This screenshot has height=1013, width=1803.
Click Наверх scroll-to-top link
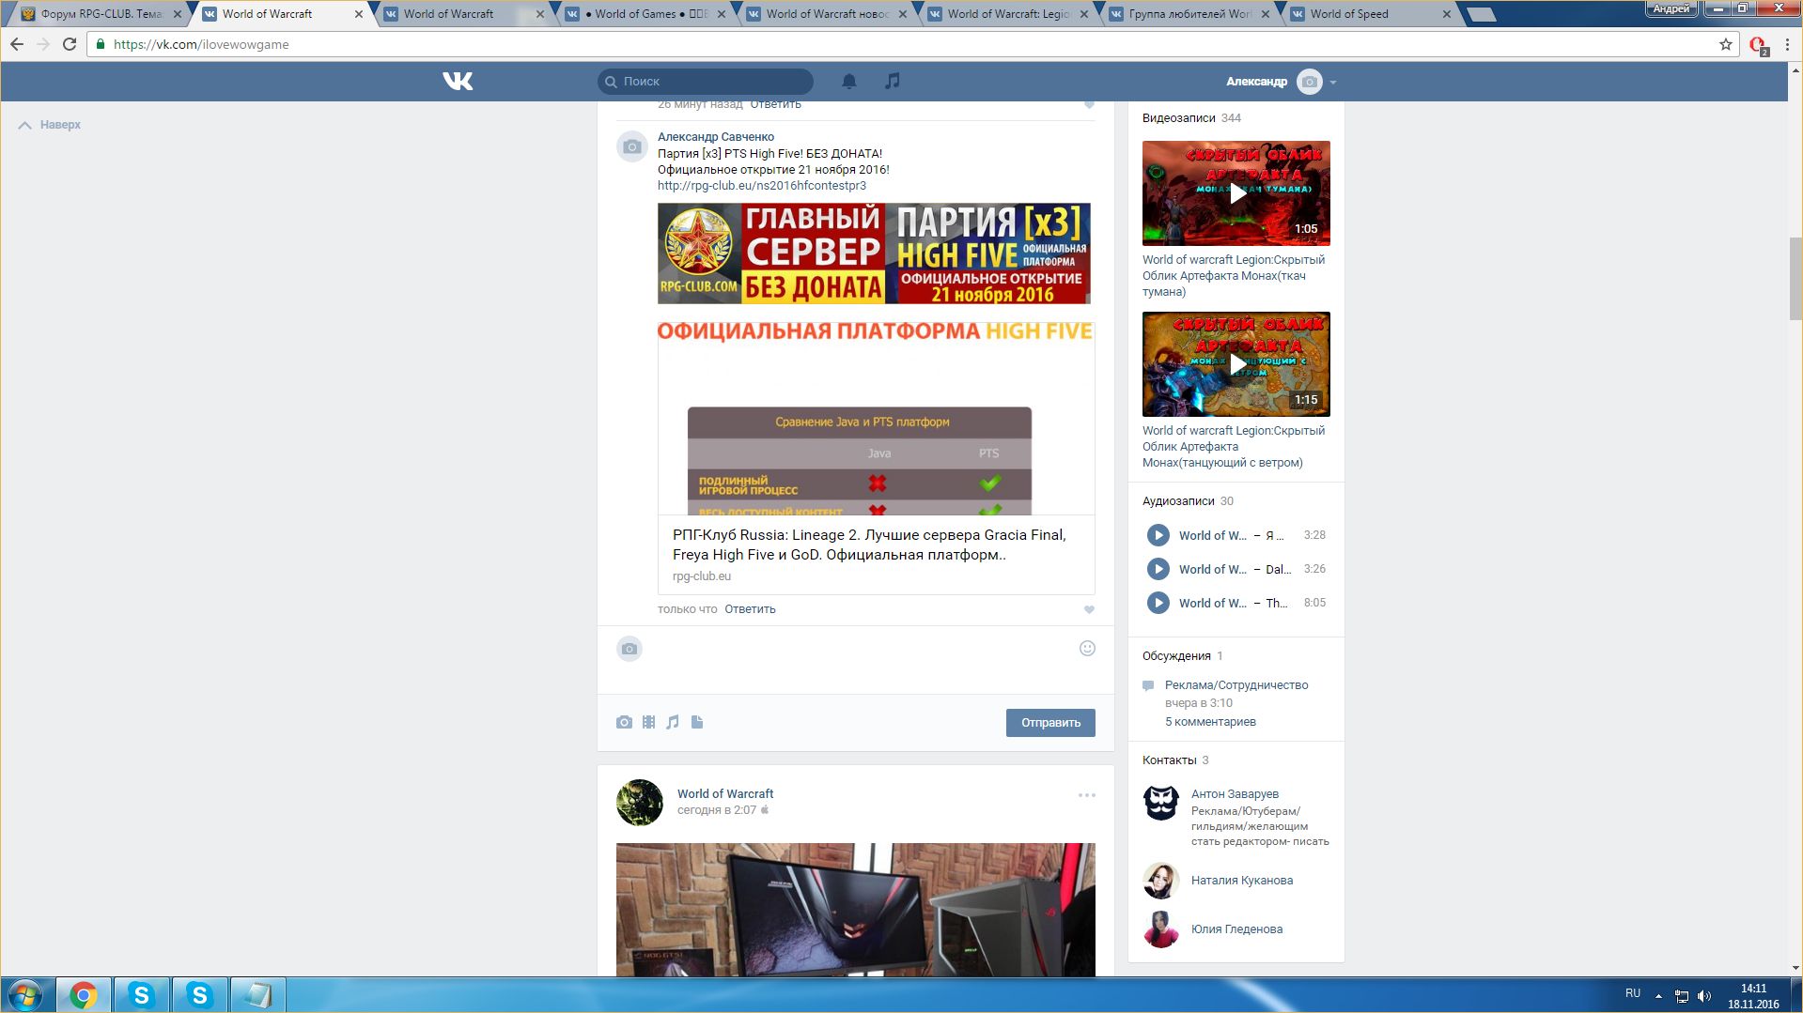[x=51, y=125]
